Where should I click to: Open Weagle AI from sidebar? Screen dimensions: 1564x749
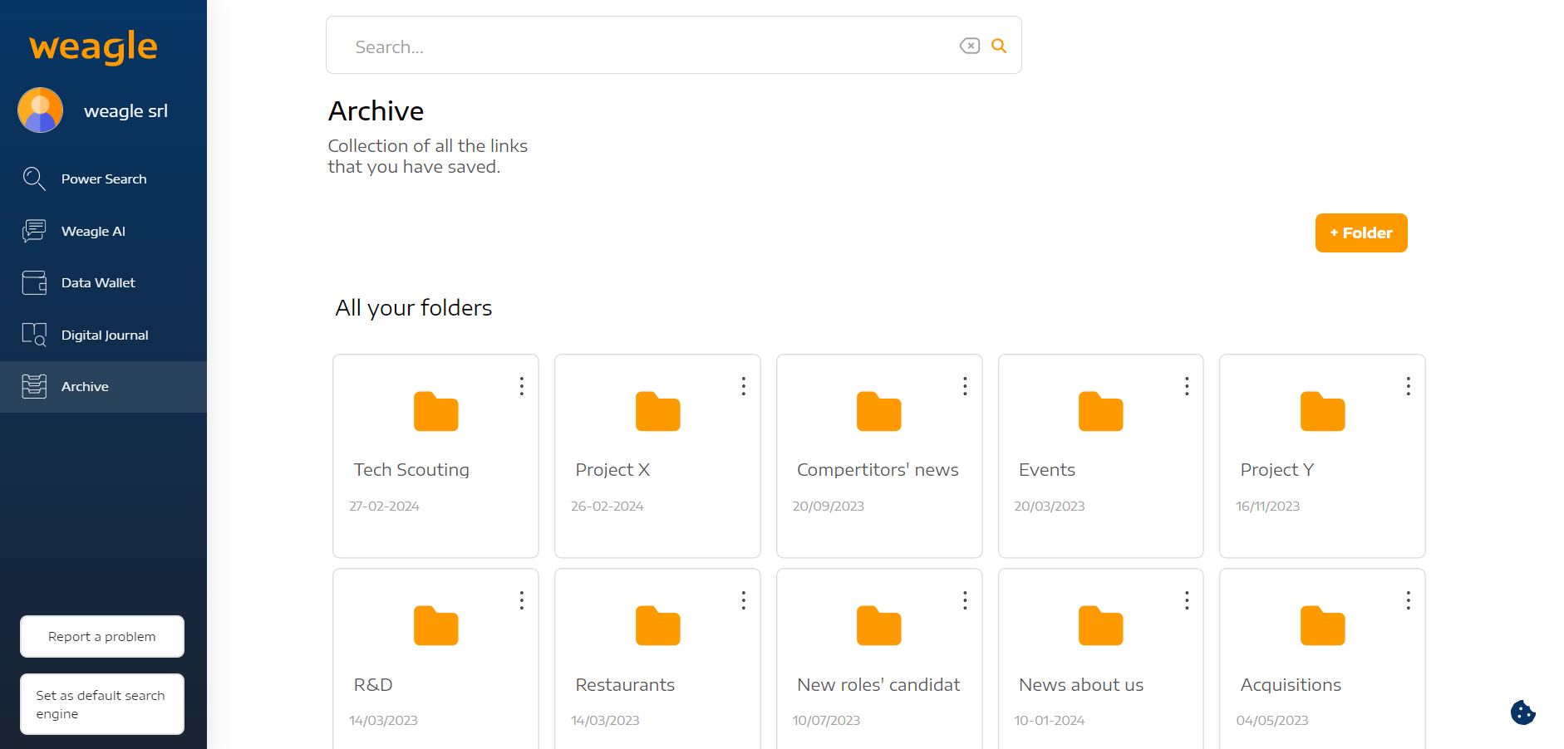pyautogui.click(x=93, y=232)
